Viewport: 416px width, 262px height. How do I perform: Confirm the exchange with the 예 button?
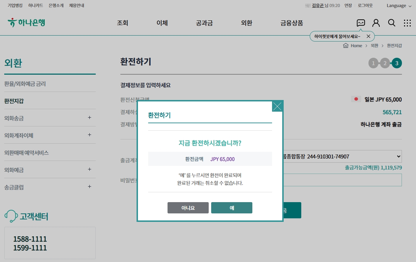click(x=232, y=208)
